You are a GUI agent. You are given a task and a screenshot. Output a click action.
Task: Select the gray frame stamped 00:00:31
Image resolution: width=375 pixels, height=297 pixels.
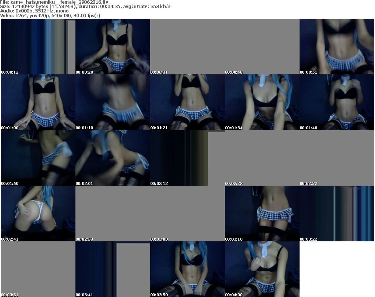tap(187, 47)
